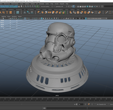
Task: Click the small arrow right of the magnet icon
Action: (40, 6)
